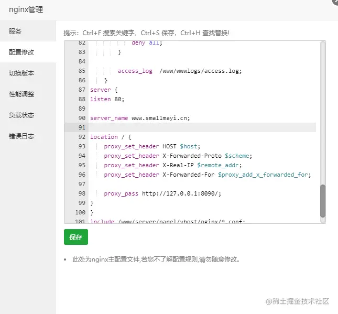
Task: Click line number 87 in gutter
Action: [x=82, y=90]
